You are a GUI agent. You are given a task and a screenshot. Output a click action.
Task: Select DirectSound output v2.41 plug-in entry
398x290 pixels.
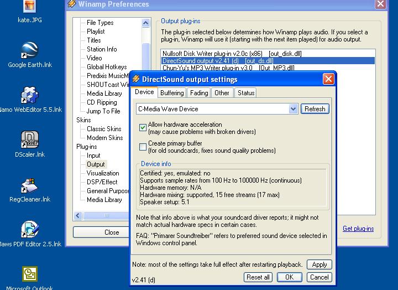(268, 61)
